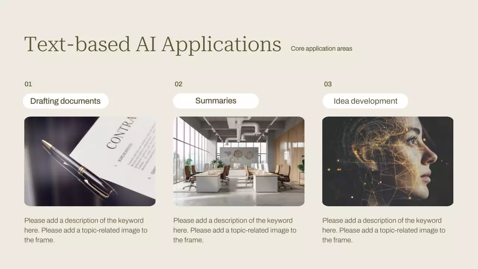This screenshot has width=478, height=269.
Task: Click the 'Text-based AI Applications' title
Action: 152,44
